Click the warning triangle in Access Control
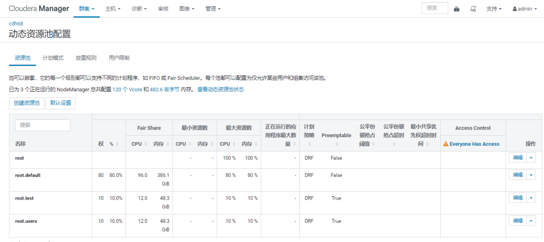The width and height of the screenshot is (544, 242). [x=446, y=144]
